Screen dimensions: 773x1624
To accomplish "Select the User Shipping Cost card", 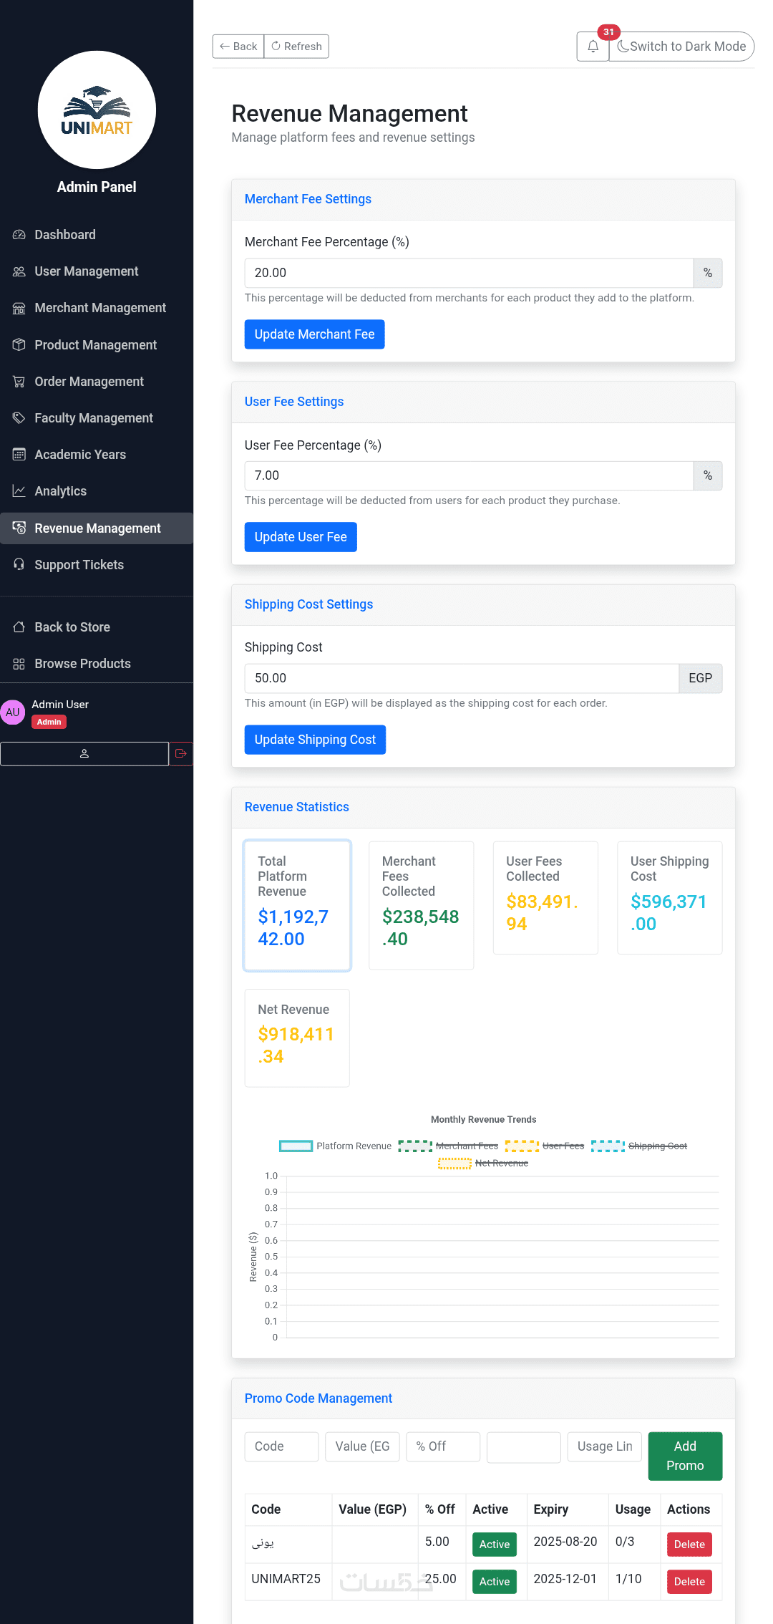I will (x=670, y=898).
